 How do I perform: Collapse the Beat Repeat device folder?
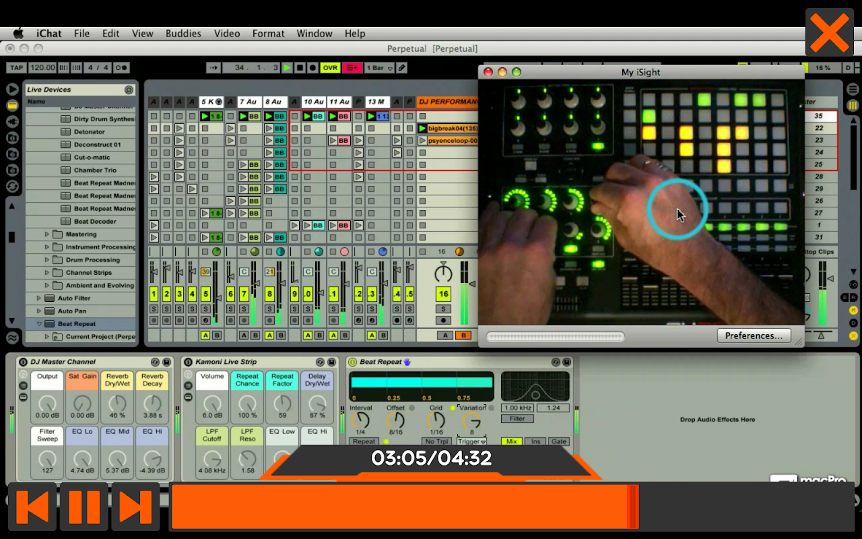pos(39,324)
